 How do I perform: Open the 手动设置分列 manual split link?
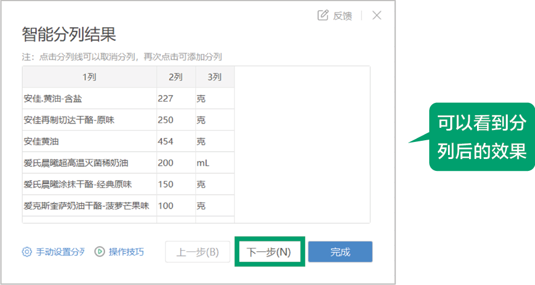pos(60,252)
